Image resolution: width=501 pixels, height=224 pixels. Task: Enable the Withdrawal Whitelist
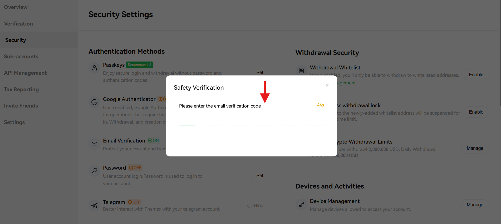(x=476, y=75)
